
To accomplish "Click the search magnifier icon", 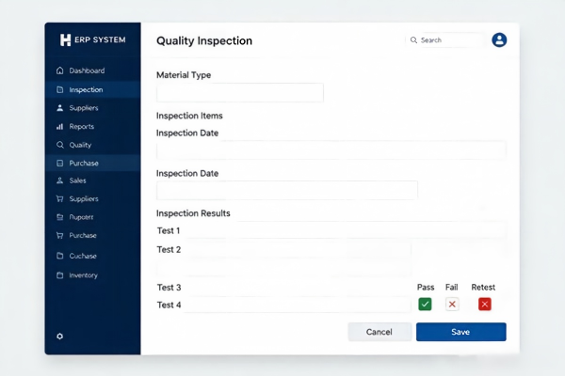I will tap(413, 39).
